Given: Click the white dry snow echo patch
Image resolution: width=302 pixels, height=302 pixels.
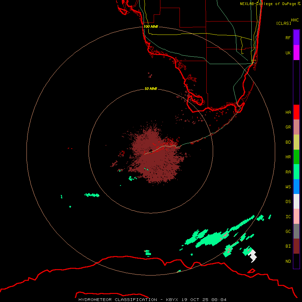Looking at the screenshot, I should (253, 256).
